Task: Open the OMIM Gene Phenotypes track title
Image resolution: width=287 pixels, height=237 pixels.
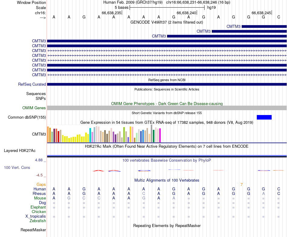Action: (167, 104)
